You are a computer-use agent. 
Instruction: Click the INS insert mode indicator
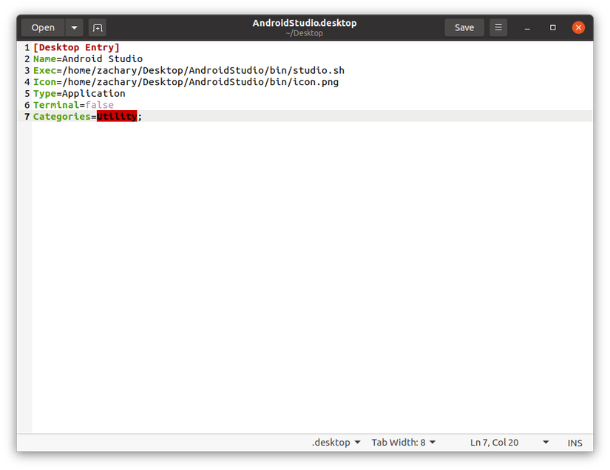[x=575, y=442]
